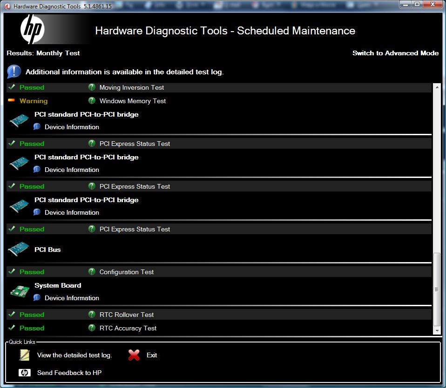Select the PCI Bus card icon
The width and height of the screenshot is (446, 388).
click(20, 250)
